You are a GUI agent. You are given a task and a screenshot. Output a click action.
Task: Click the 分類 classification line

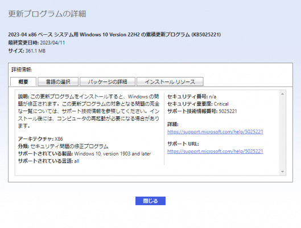coord(63,146)
